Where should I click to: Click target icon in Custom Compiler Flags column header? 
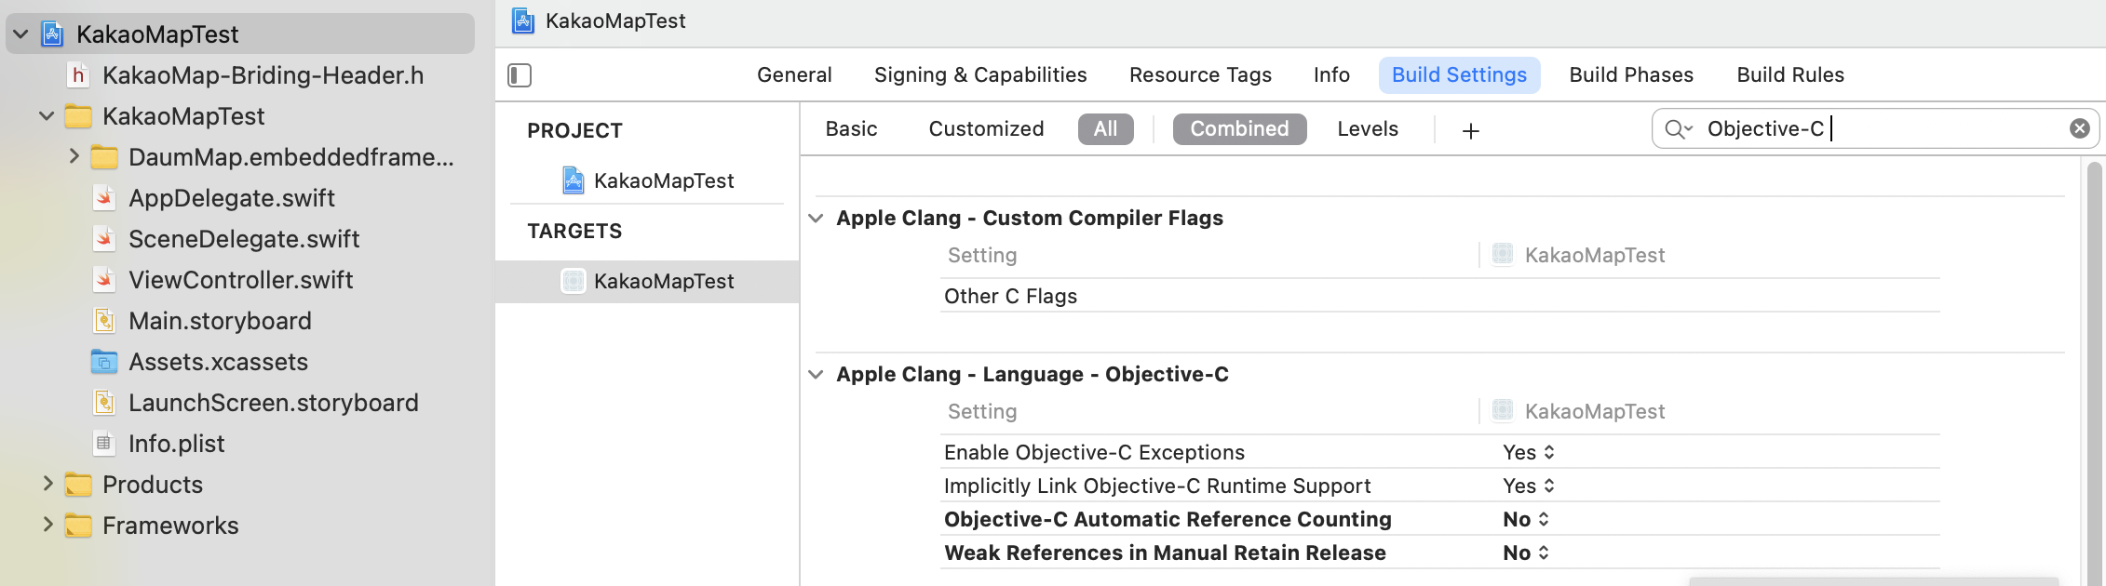pos(1503,254)
